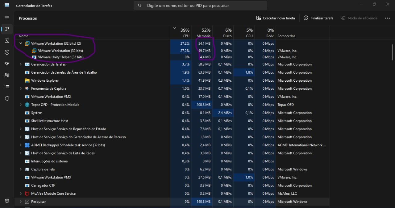395x208 pixels.
Task: Sort by the Disco column header
Action: (223, 32)
